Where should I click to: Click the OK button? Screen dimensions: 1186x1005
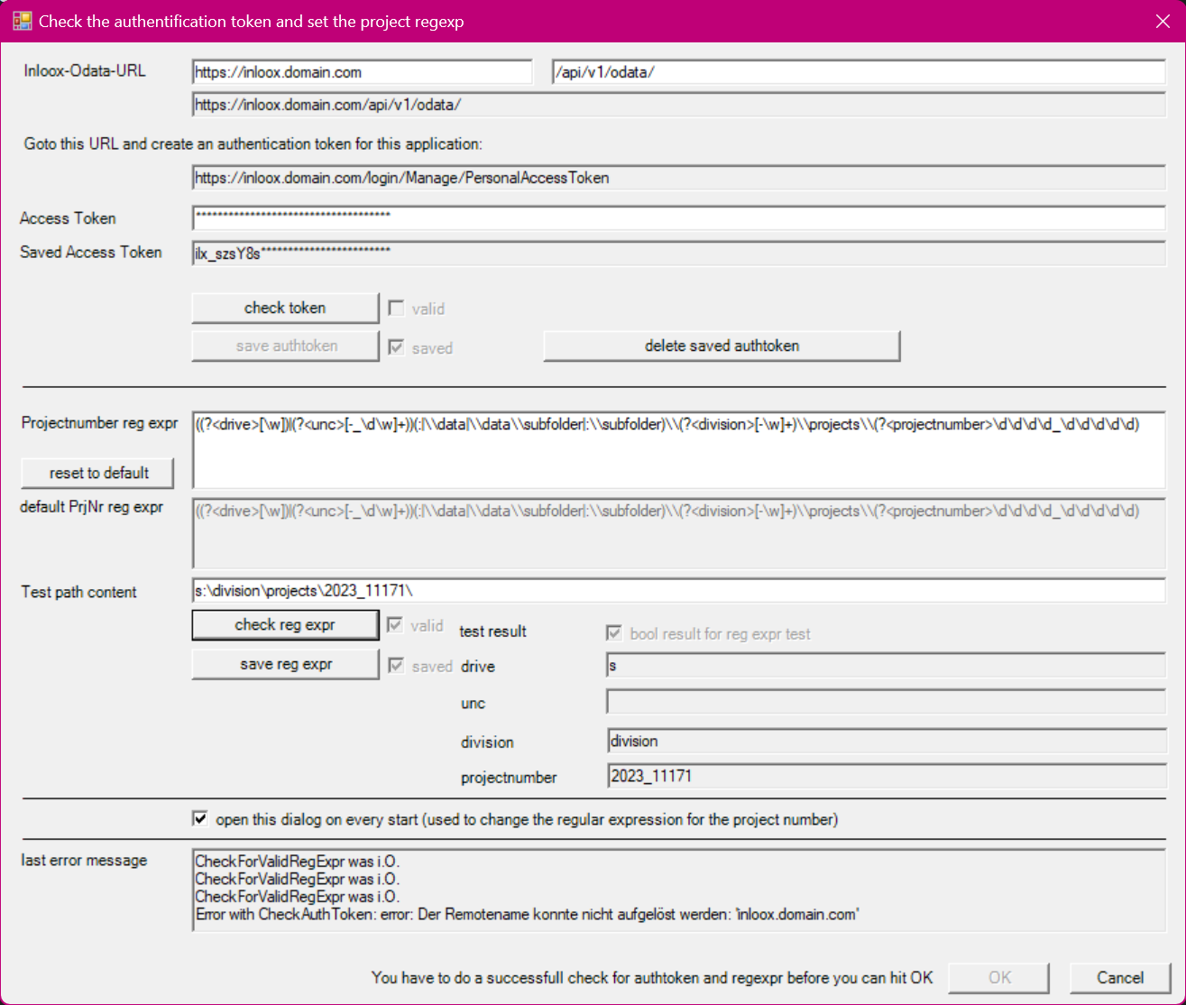coord(999,978)
